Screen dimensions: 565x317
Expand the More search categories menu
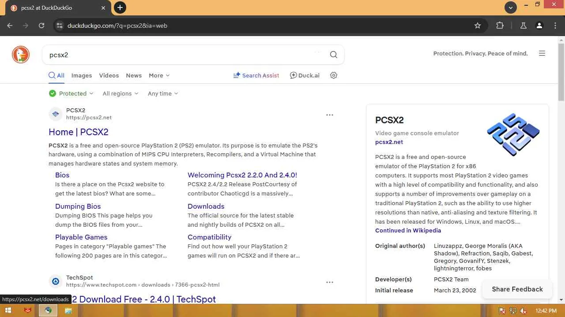159,75
